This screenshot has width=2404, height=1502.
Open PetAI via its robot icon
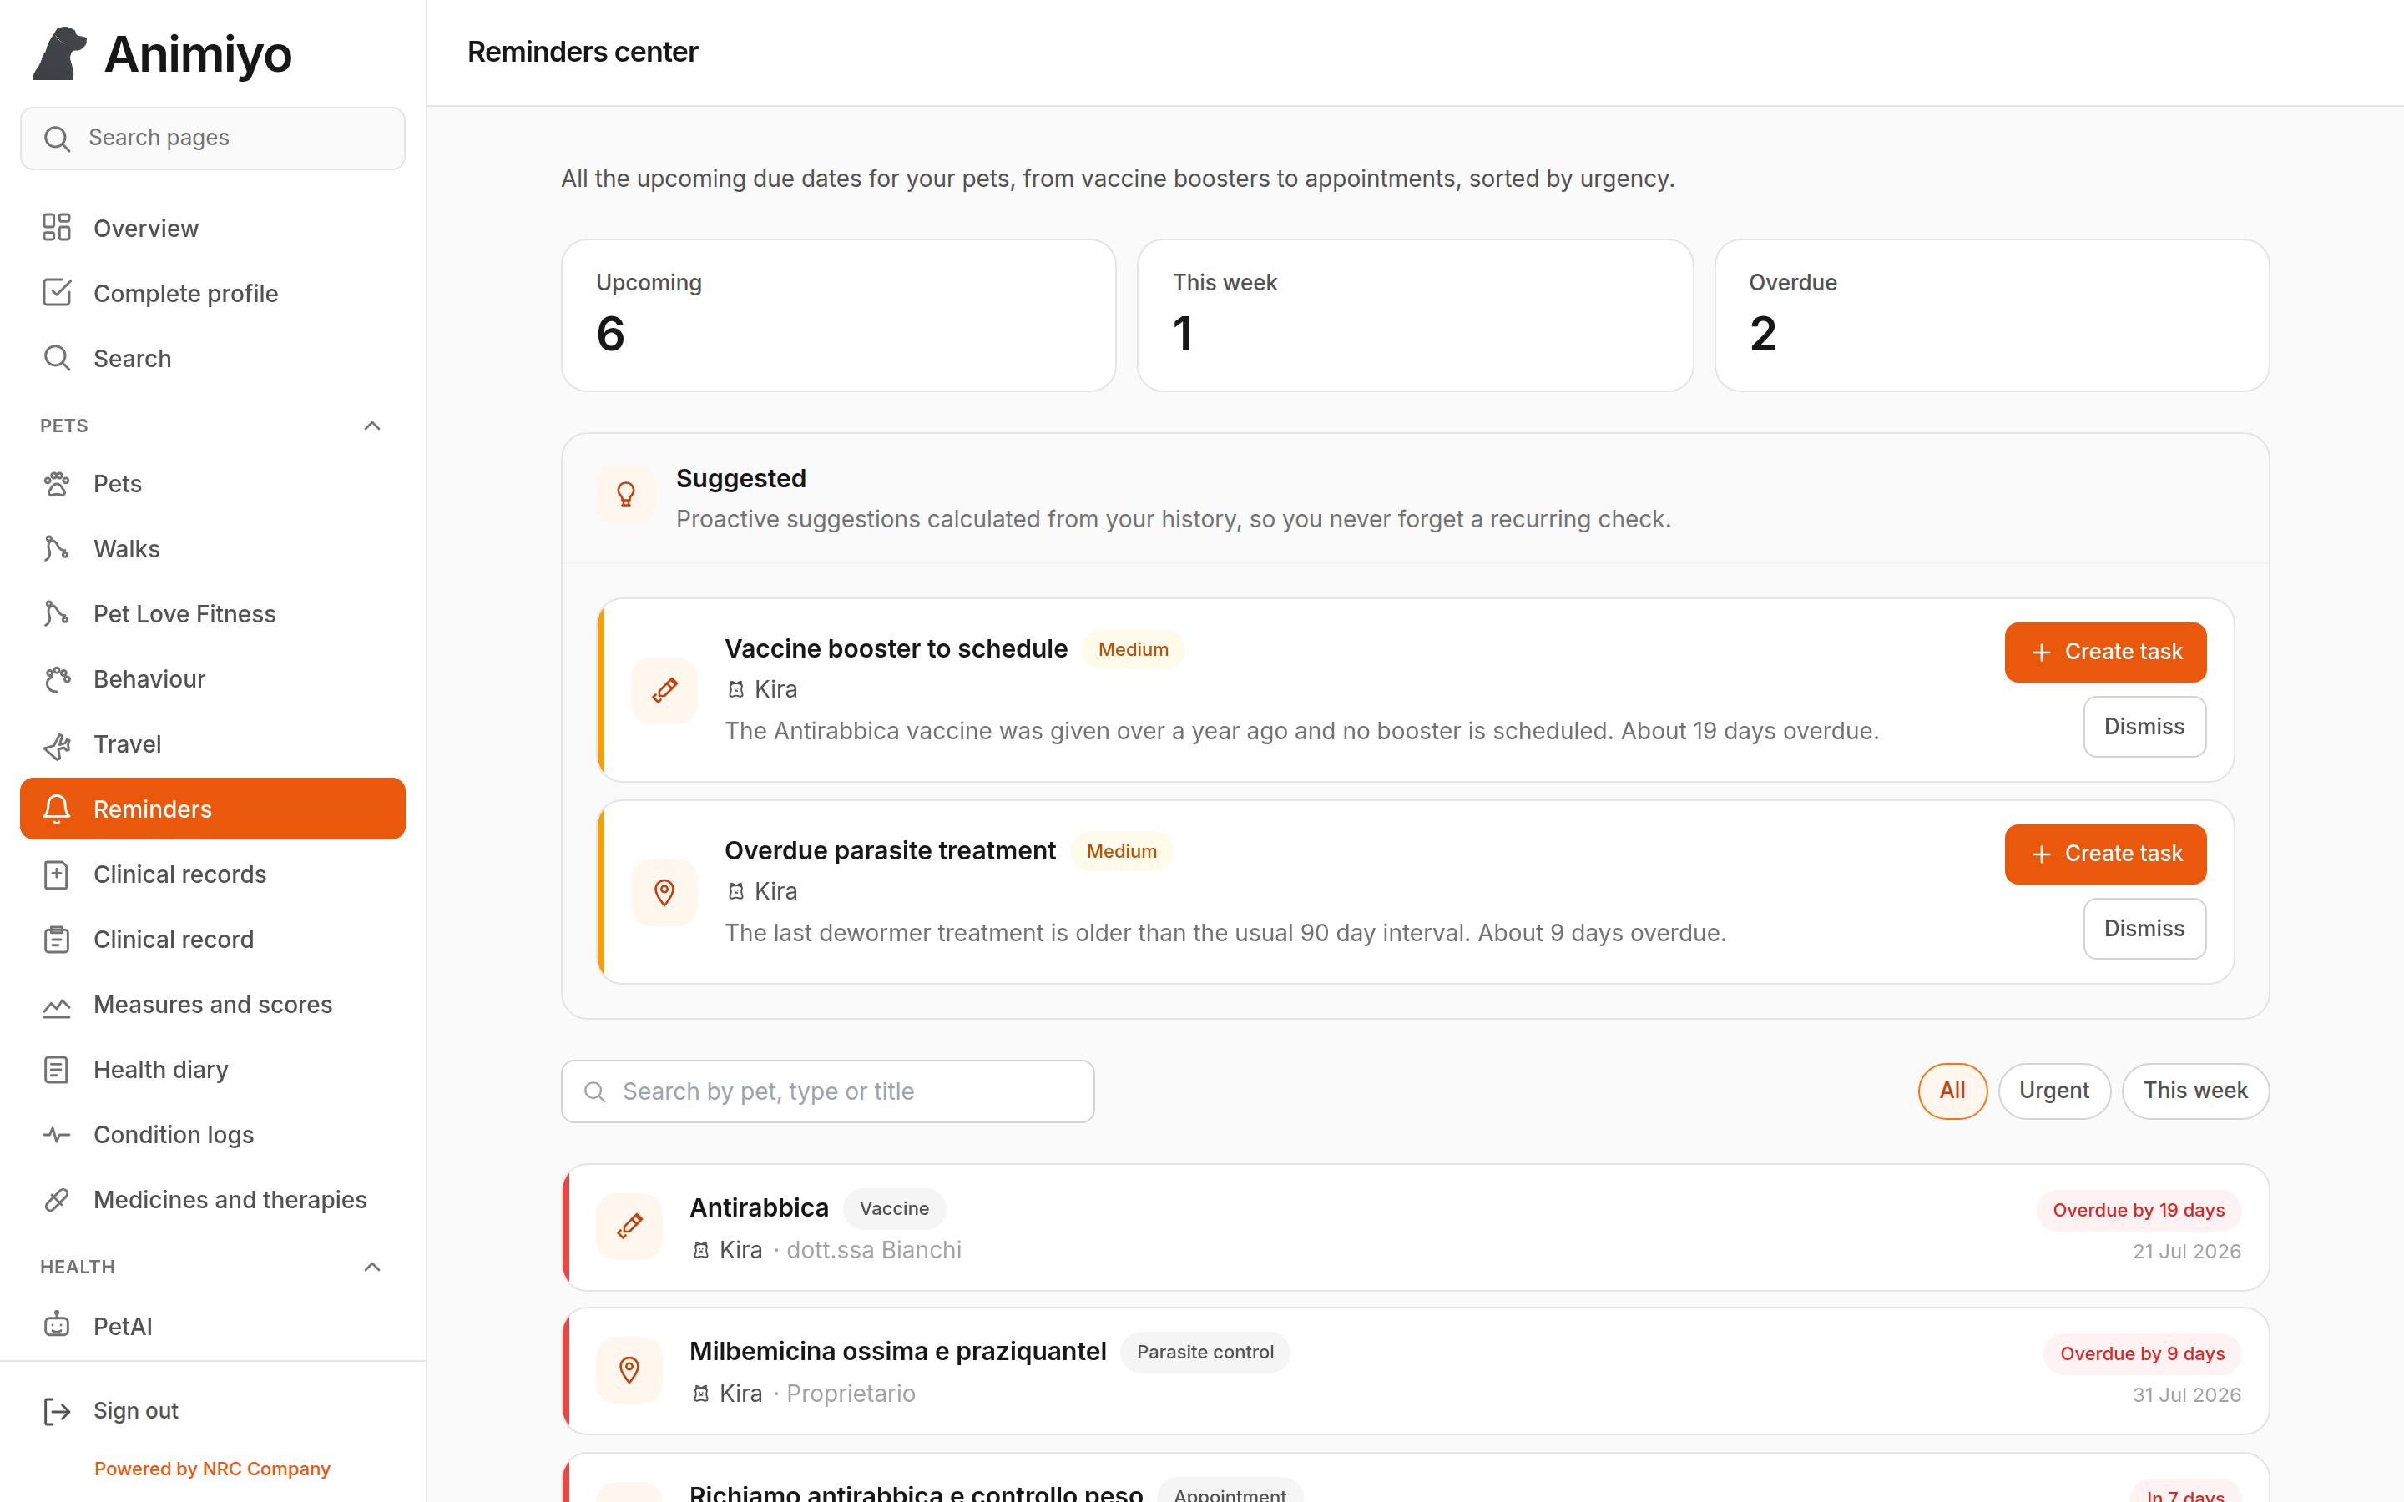57,1325
